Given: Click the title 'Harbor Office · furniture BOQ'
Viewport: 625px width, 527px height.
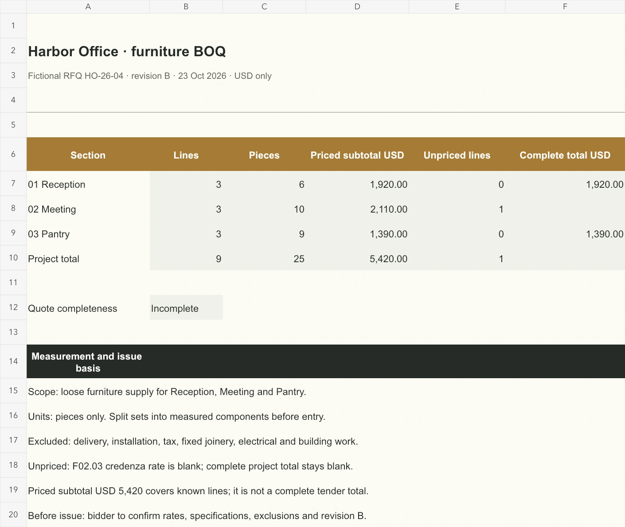Looking at the screenshot, I should click(x=127, y=51).
